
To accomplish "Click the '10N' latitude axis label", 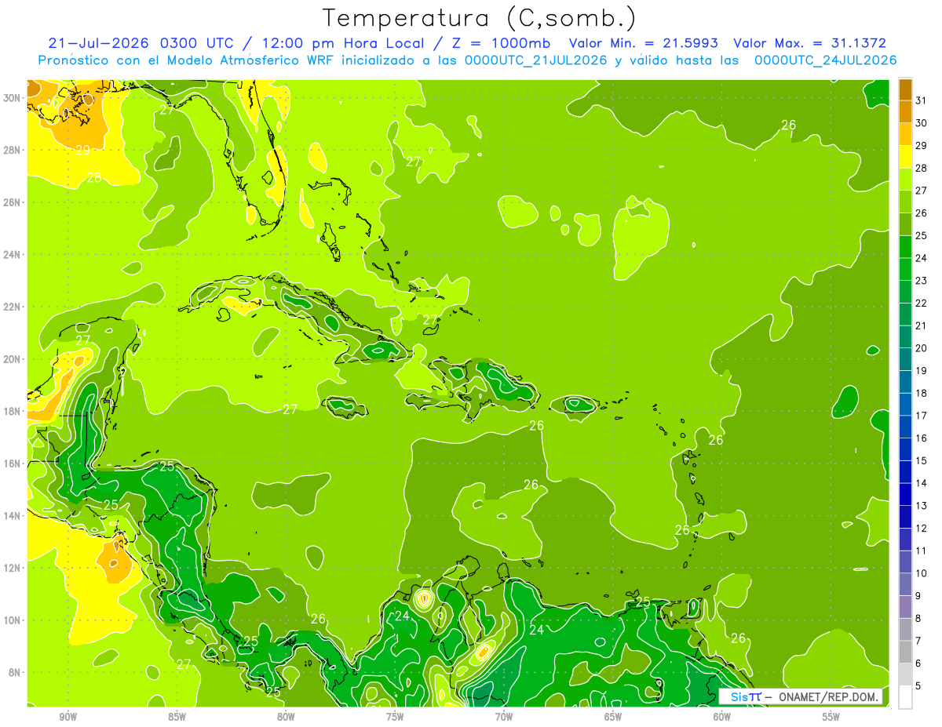I will tap(12, 620).
